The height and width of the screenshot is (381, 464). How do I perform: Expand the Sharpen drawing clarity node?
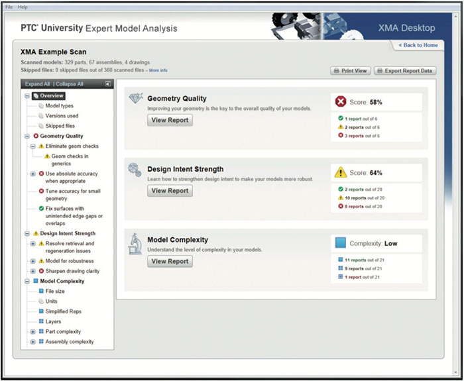[33, 271]
